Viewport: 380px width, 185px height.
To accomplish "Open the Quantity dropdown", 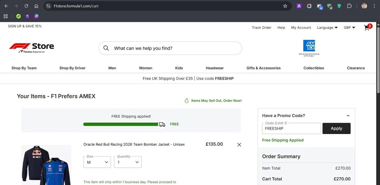I will tap(128, 162).
